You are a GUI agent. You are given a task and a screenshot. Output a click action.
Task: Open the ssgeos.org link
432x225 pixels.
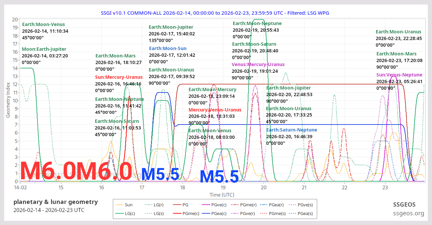(409, 213)
